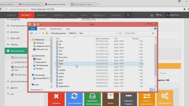Click the Проверить Использование green tile
The image size is (189, 106).
(92, 99)
